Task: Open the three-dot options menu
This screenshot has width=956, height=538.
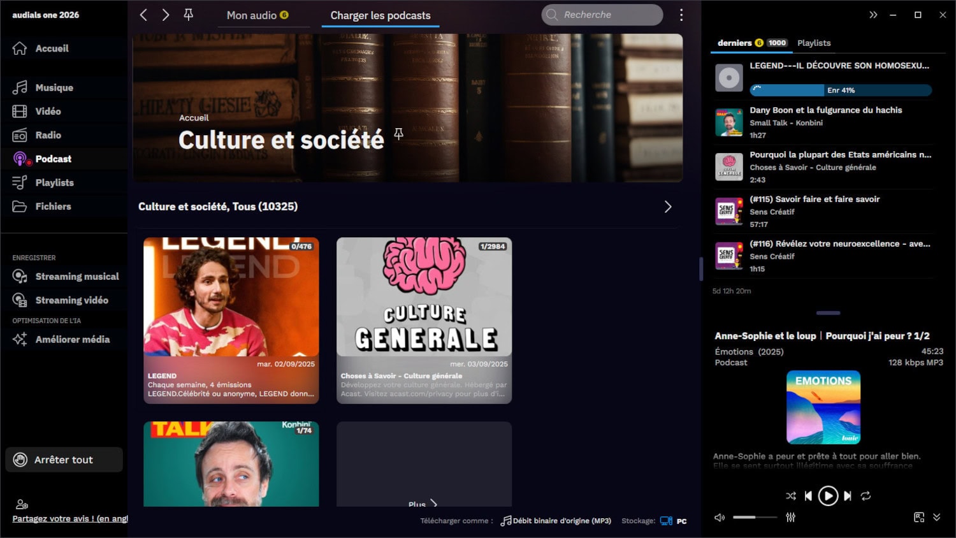Action: click(681, 15)
